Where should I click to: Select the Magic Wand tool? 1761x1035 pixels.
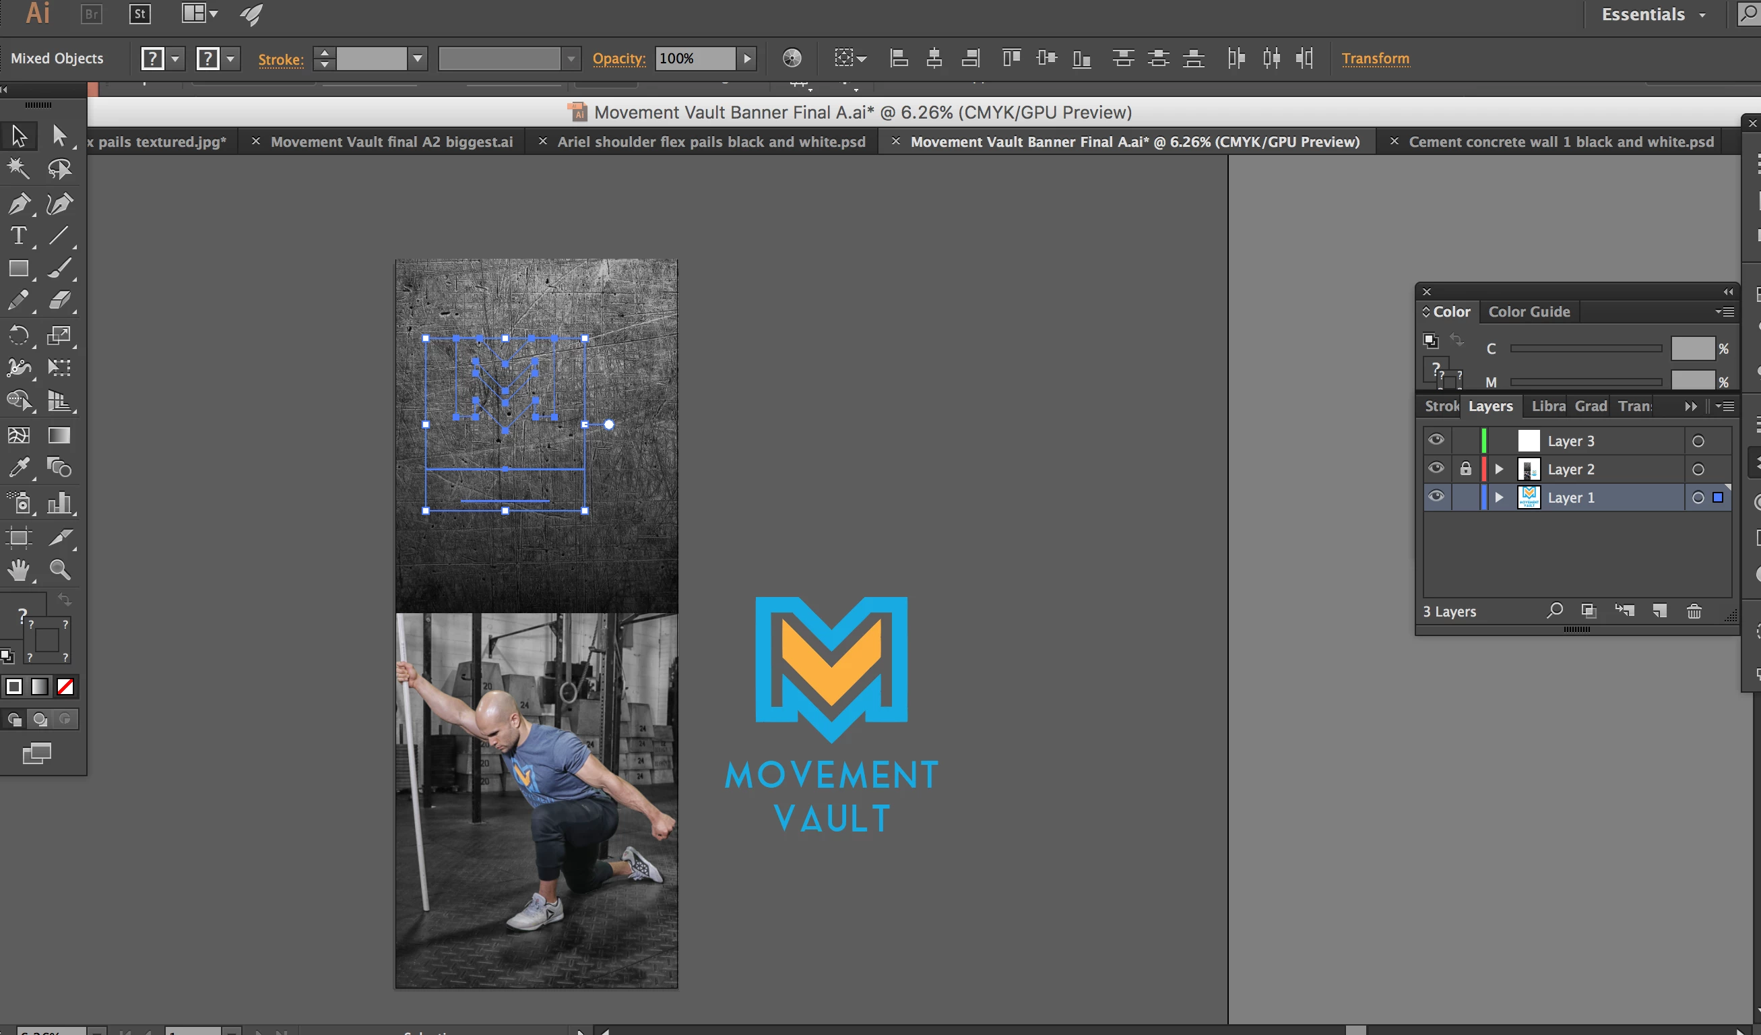pyautogui.click(x=19, y=168)
